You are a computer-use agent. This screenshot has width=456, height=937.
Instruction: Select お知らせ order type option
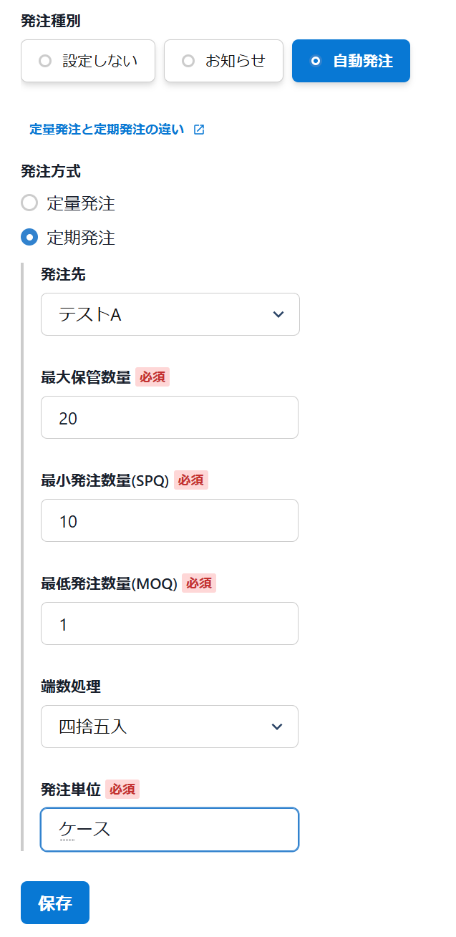[223, 61]
